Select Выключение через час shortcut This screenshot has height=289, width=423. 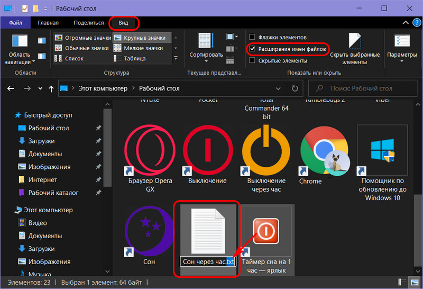click(x=266, y=159)
